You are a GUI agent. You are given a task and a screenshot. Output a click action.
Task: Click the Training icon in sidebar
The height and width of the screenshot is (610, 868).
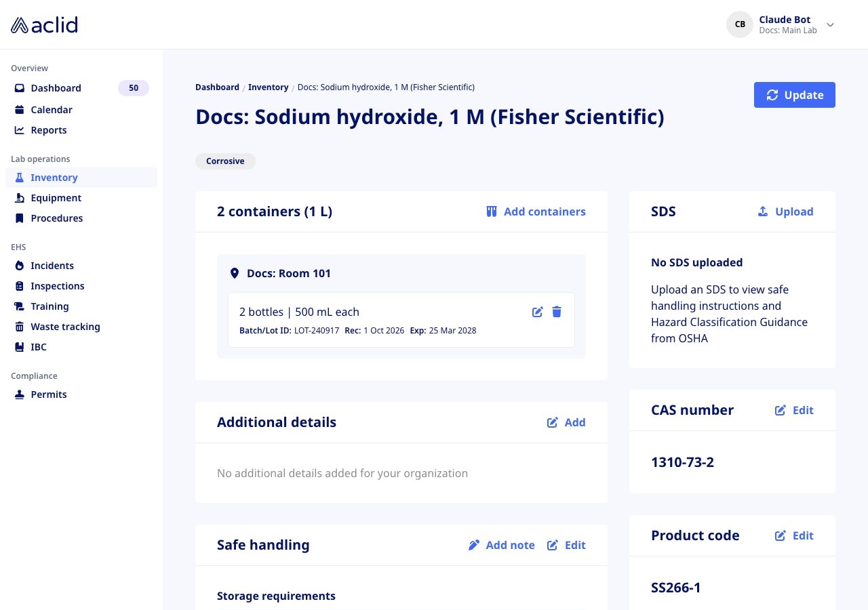(x=20, y=306)
